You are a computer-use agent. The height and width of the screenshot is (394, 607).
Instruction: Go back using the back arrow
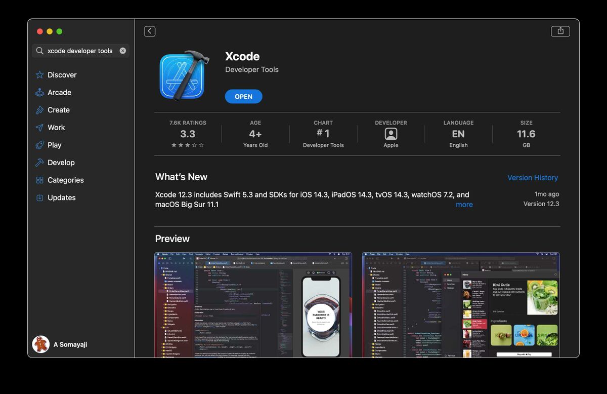pos(150,31)
